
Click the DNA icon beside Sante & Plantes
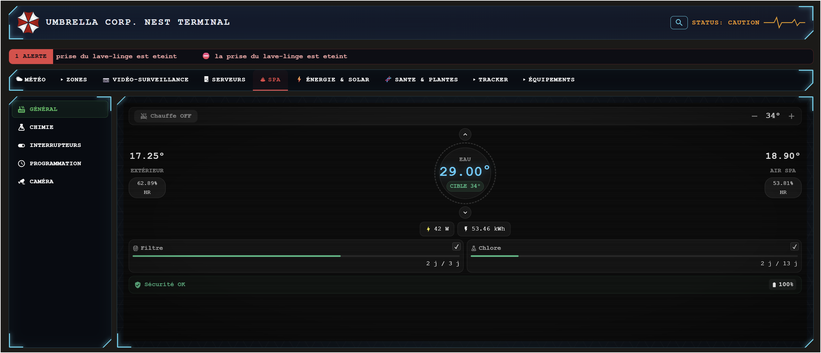pos(388,79)
